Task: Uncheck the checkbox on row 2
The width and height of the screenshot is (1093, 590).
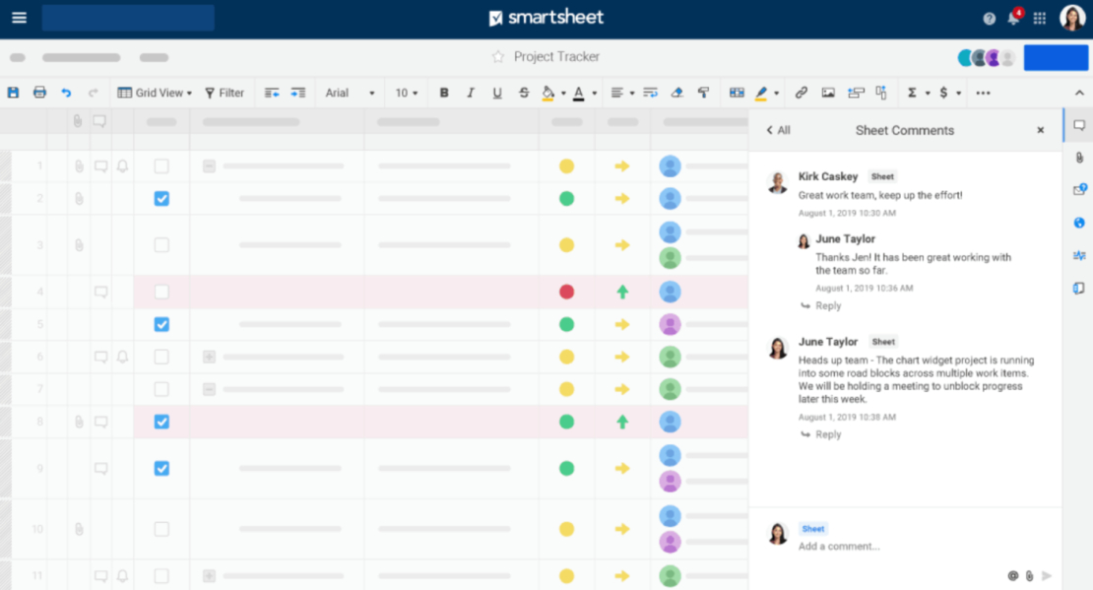Action: pos(161,198)
